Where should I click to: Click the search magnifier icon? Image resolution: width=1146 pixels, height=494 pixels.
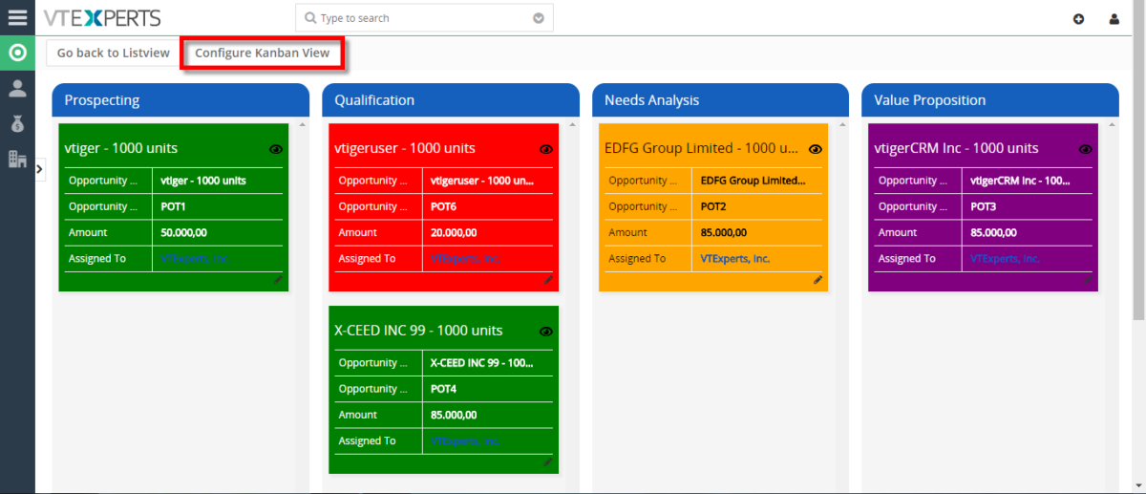pyautogui.click(x=310, y=18)
